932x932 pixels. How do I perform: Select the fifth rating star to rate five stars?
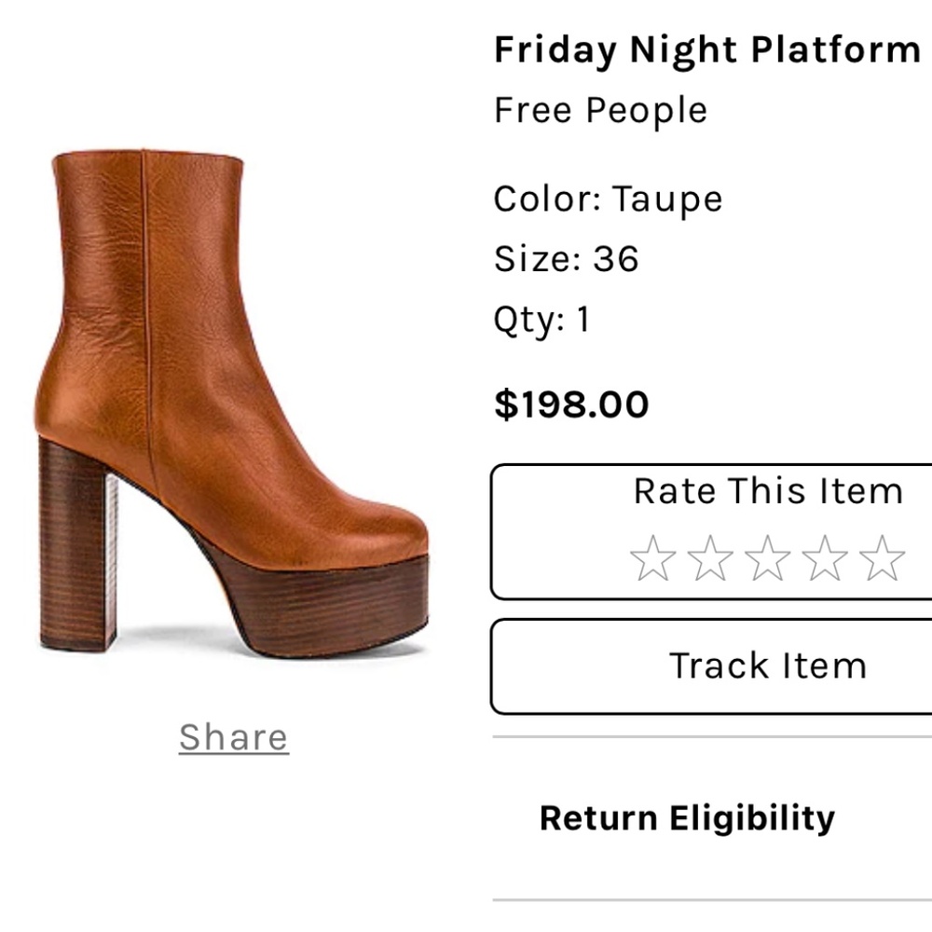(x=878, y=560)
